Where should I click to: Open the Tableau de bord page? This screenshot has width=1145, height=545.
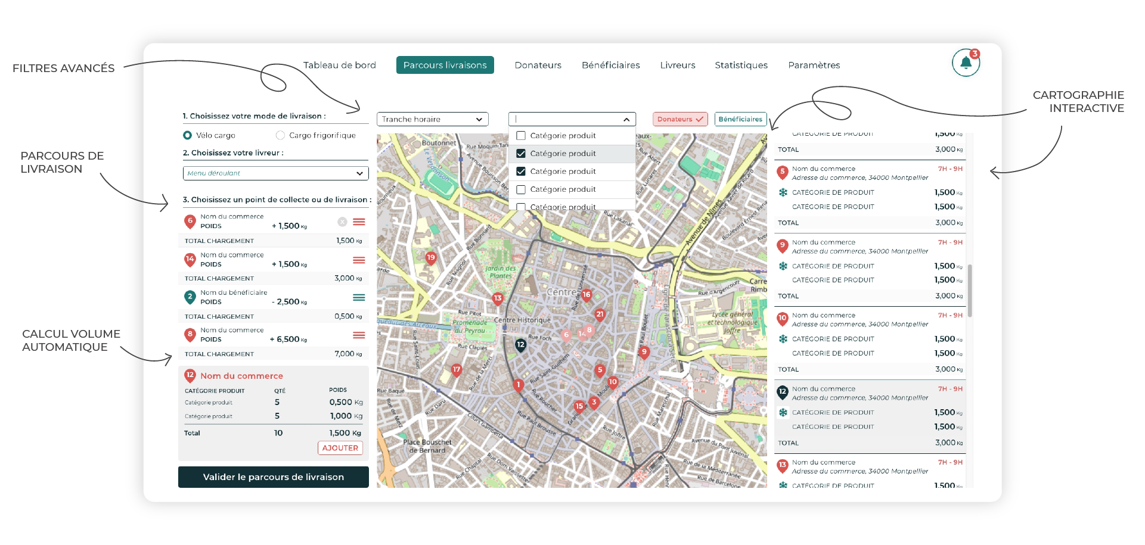point(340,65)
